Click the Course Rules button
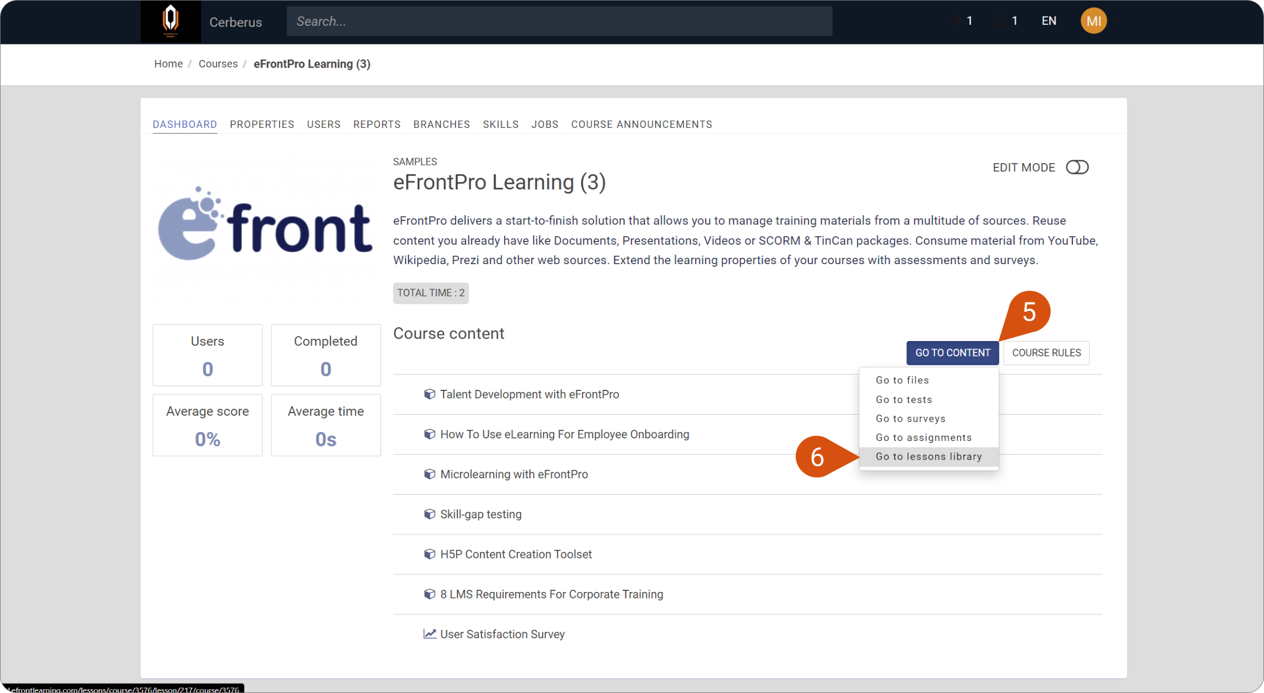This screenshot has height=693, width=1264. coord(1046,353)
